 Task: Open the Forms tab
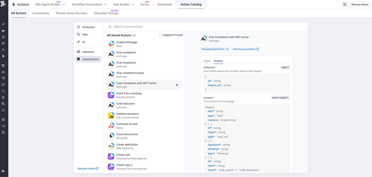pyautogui.click(x=145, y=5)
